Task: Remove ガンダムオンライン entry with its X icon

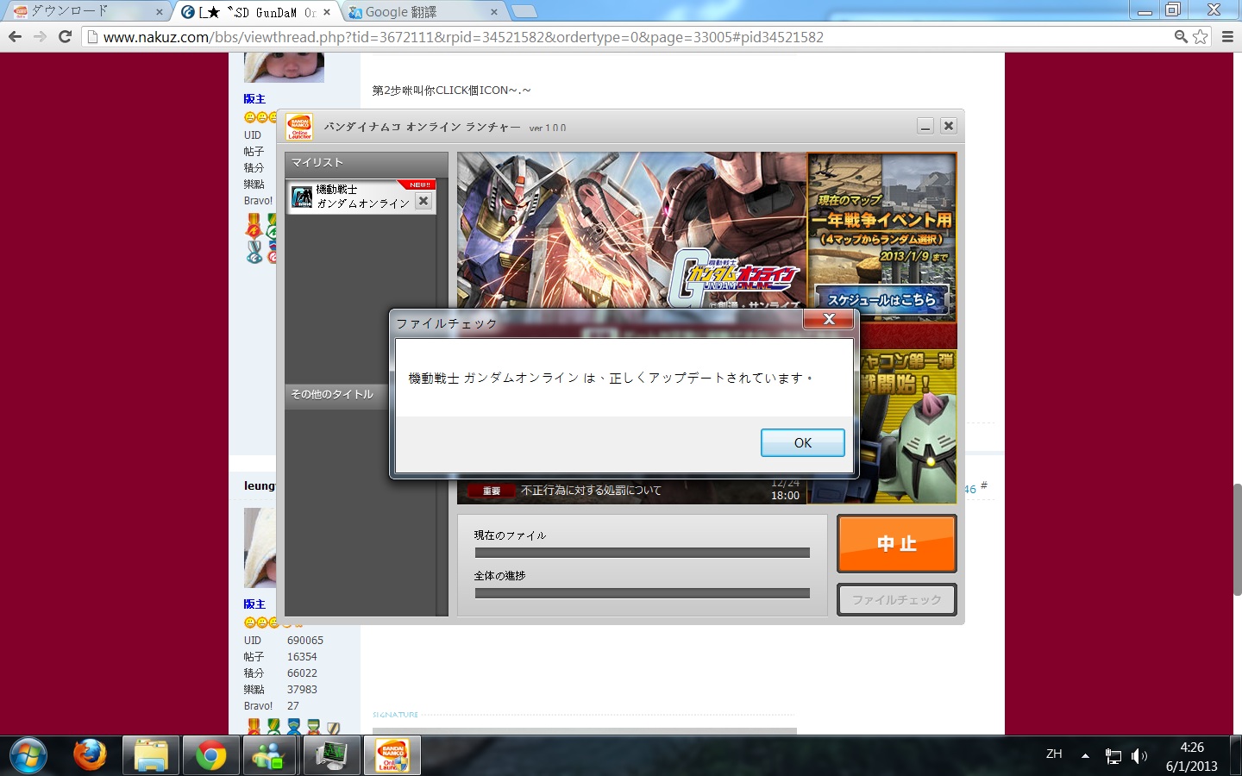Action: (423, 201)
